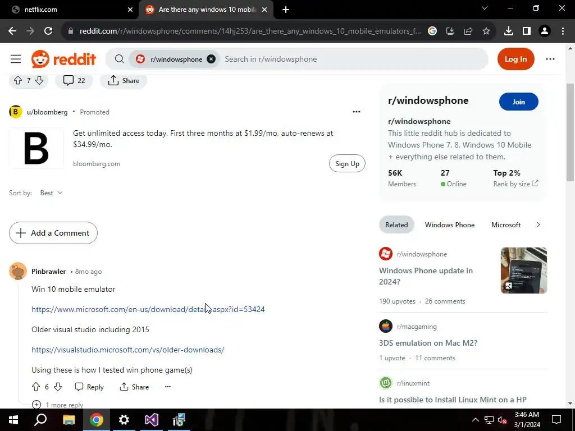The height and width of the screenshot is (431, 575).
Task: Click the address bar URL
Action: pos(250,31)
